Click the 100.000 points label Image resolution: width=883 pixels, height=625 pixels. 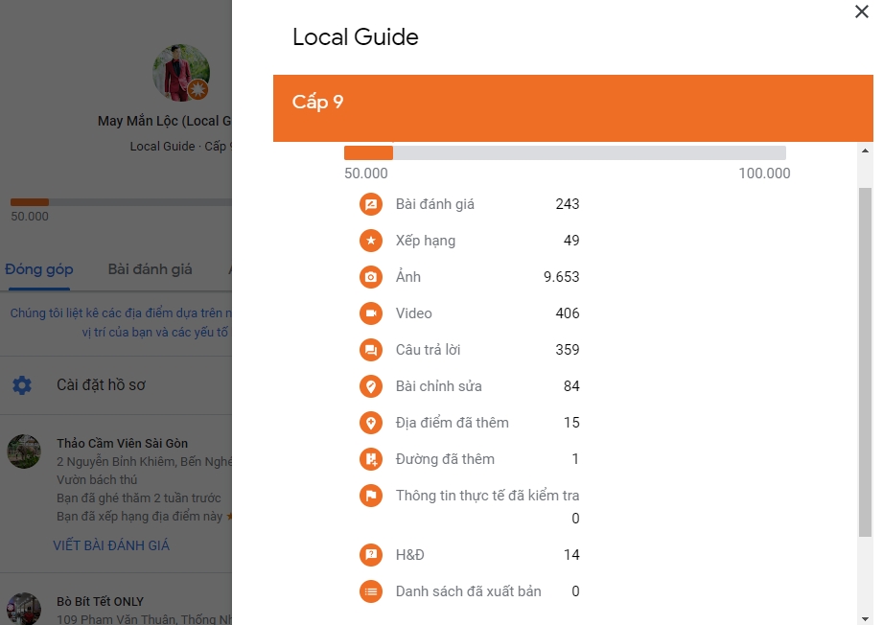click(764, 174)
